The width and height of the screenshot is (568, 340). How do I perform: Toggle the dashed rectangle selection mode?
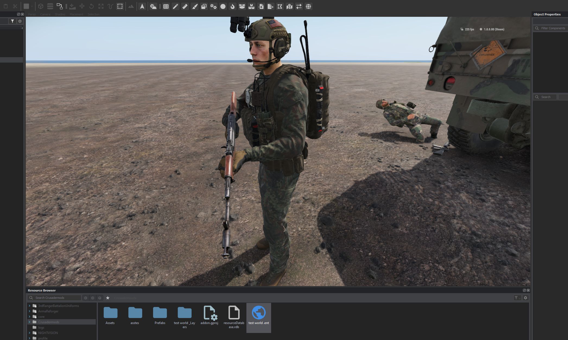pyautogui.click(x=120, y=7)
